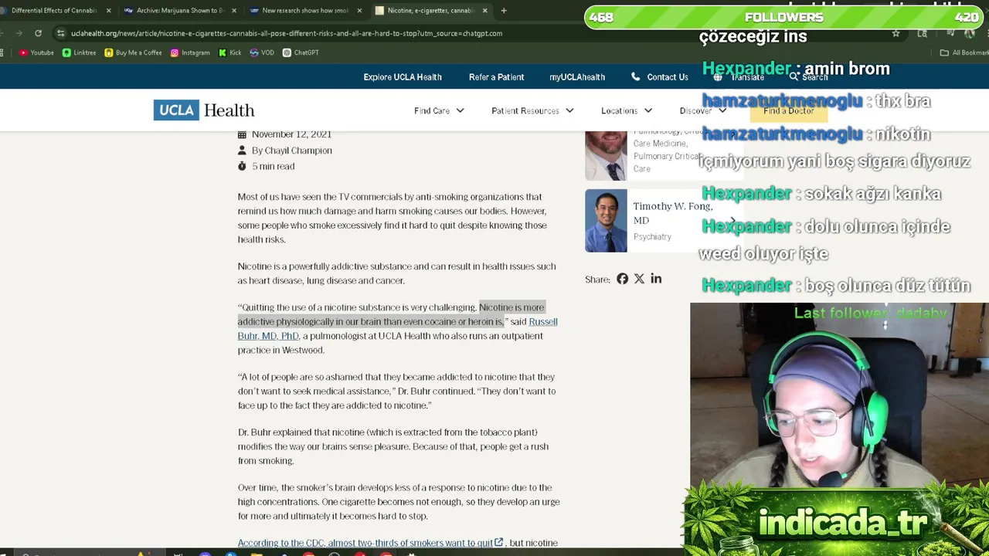
Task: Click the UCLA Health logo
Action: coord(204,110)
